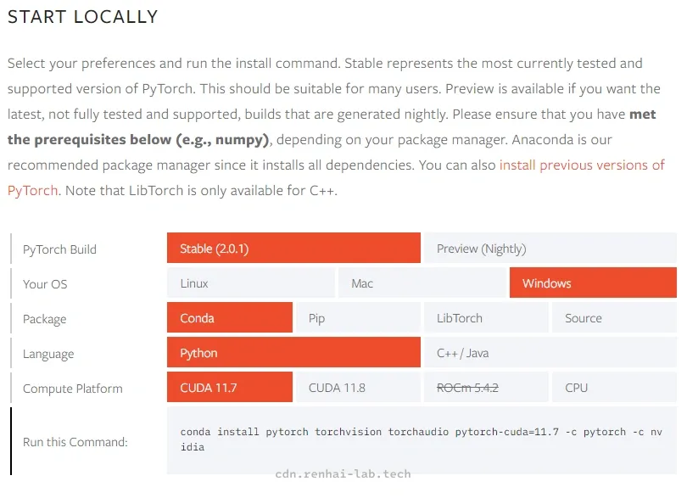Screen dimensions: 687x498
Task: Select the Windows OS option
Action: click(593, 283)
